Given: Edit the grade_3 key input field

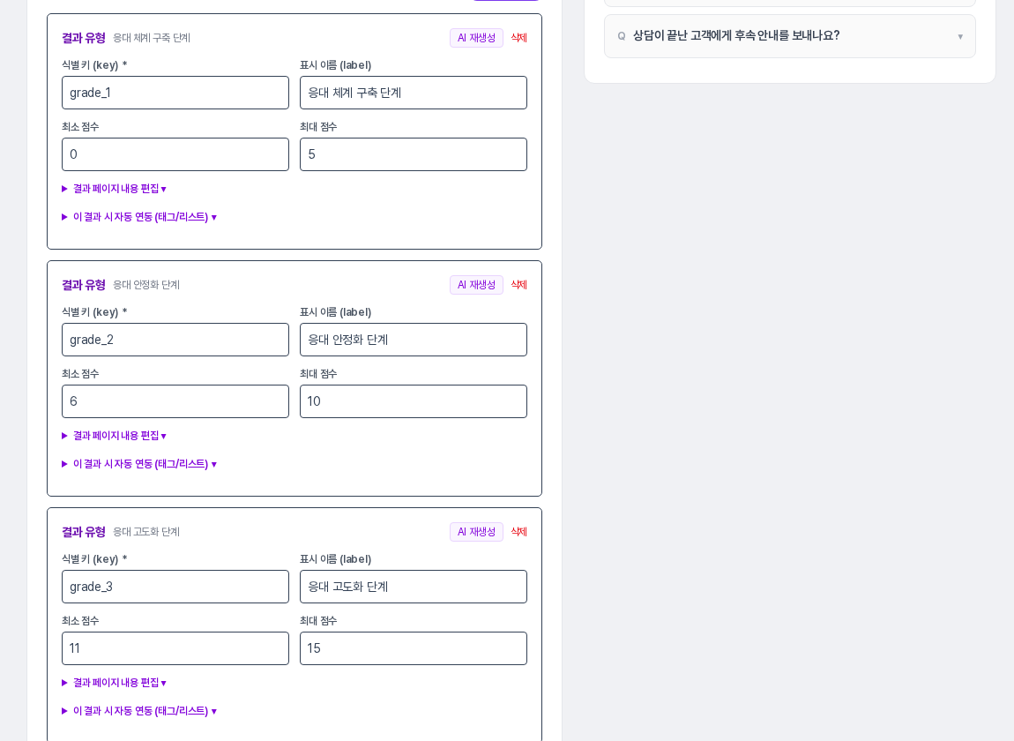Looking at the screenshot, I should click(x=175, y=587).
